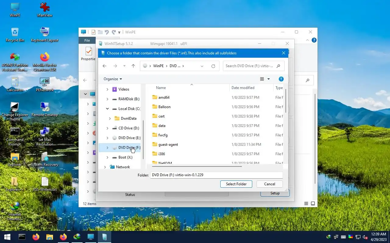Click the search magnifier in WinPE window

coord(307,80)
